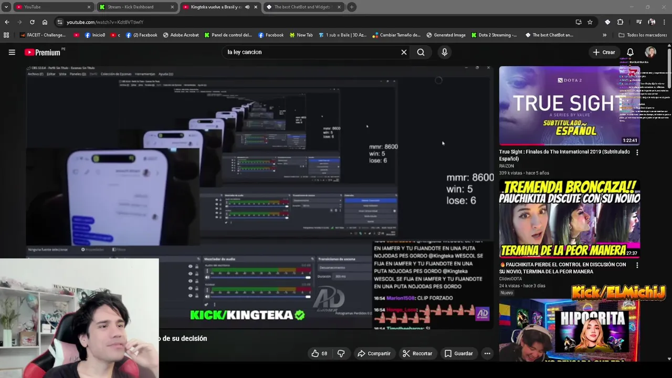Screen dimensions: 672x378
Task: Switch to The best ChatBot and Widgets tab
Action: coord(304,7)
